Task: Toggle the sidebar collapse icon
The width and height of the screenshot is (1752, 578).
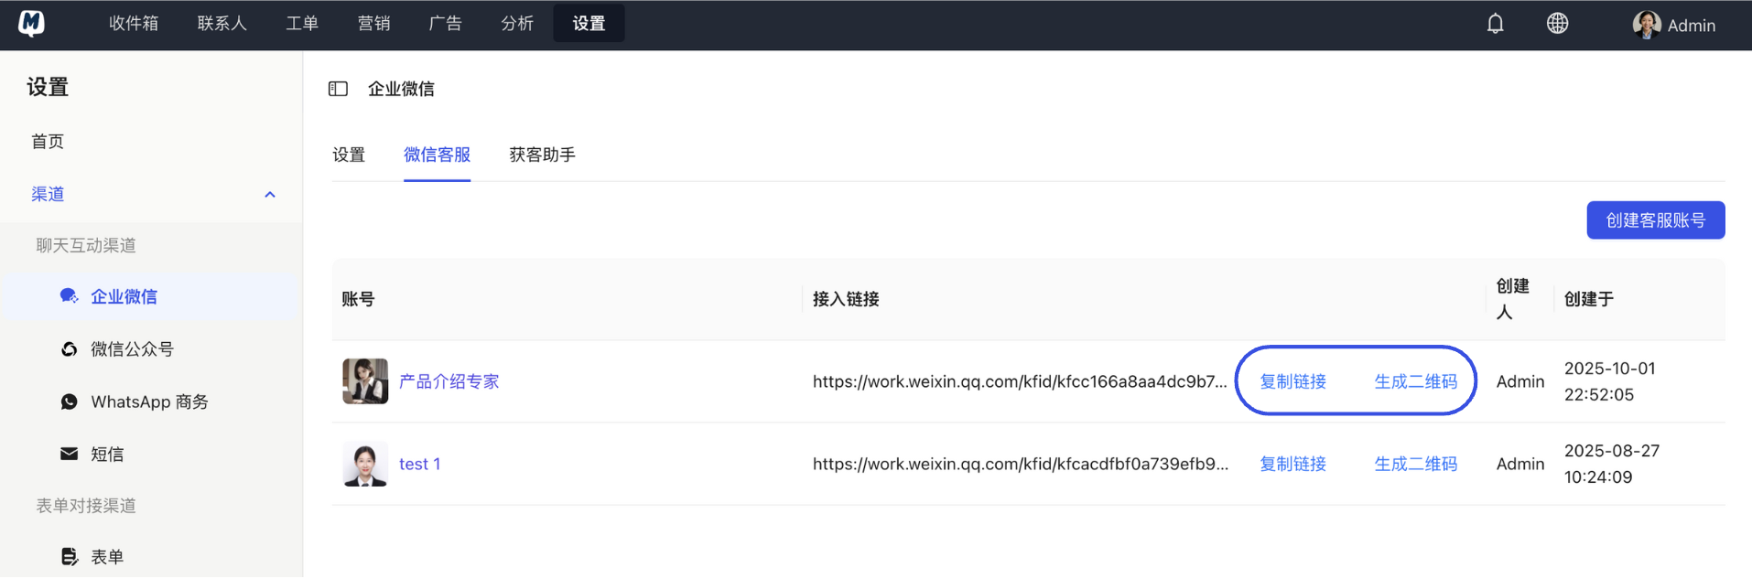Action: coord(338,89)
